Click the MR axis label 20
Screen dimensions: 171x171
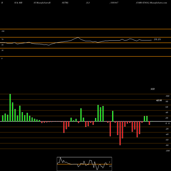click(x=167, y=118)
